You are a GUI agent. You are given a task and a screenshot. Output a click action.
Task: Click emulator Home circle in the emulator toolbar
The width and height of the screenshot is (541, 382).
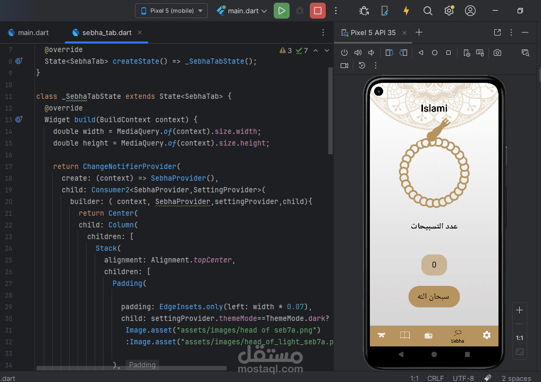(x=435, y=53)
